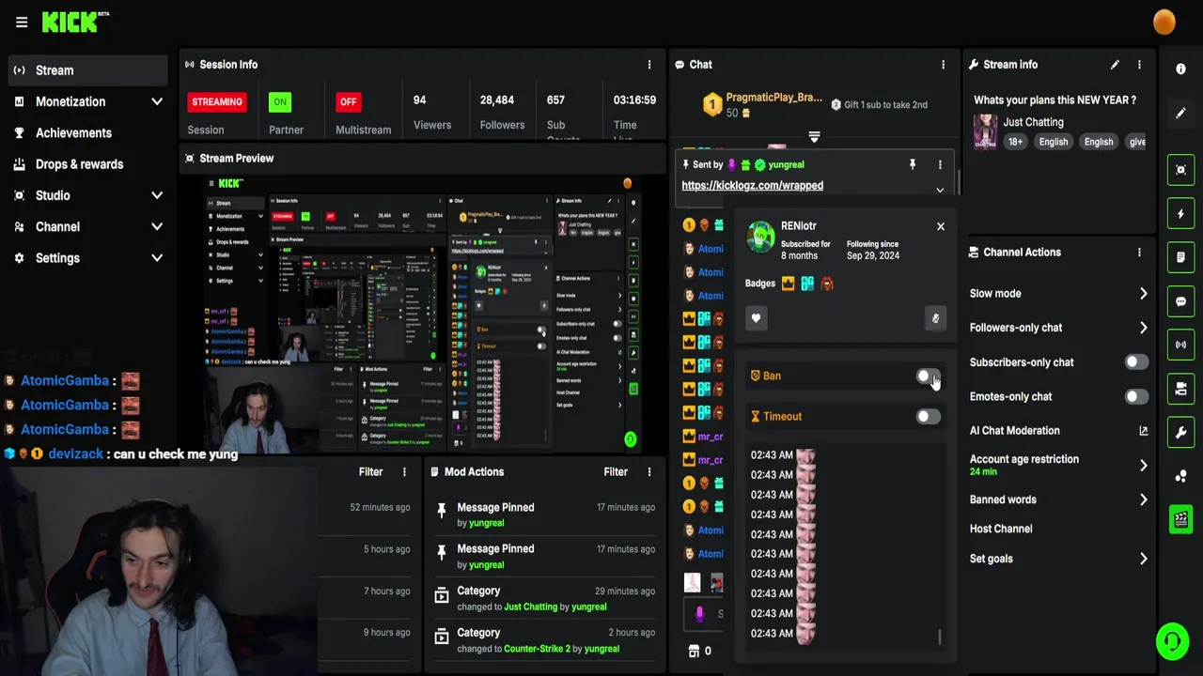Click the red STREAMING session status
The image size is (1203, 676).
click(217, 102)
